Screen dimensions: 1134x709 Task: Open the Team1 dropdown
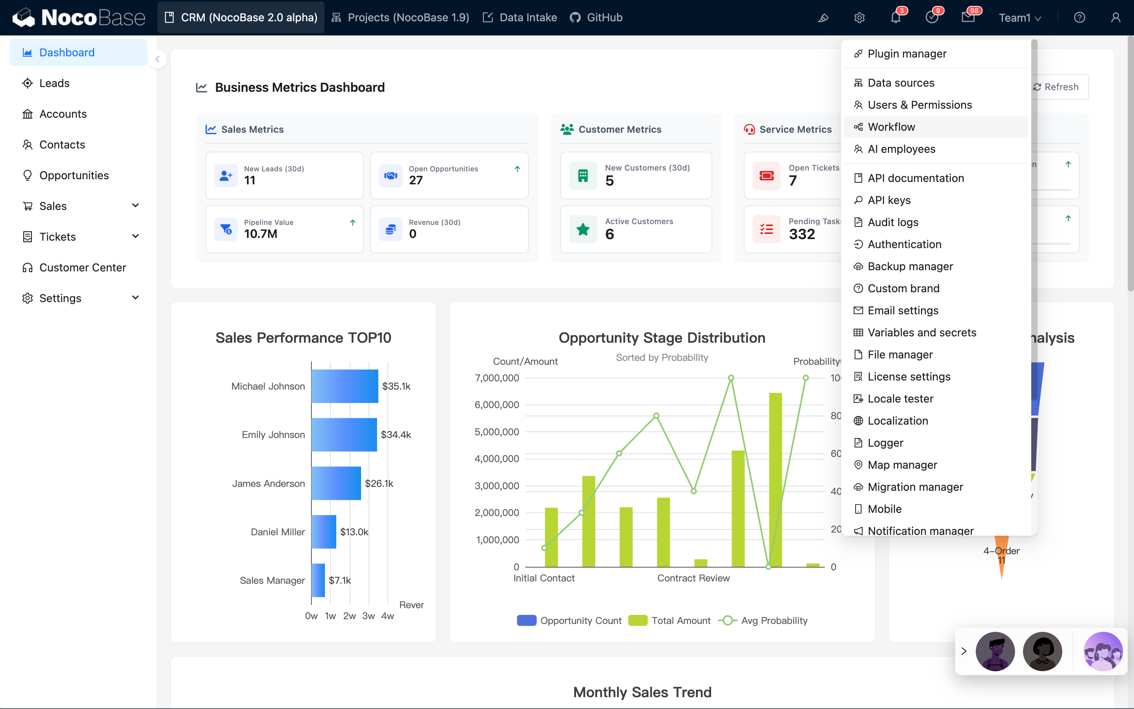1020,17
